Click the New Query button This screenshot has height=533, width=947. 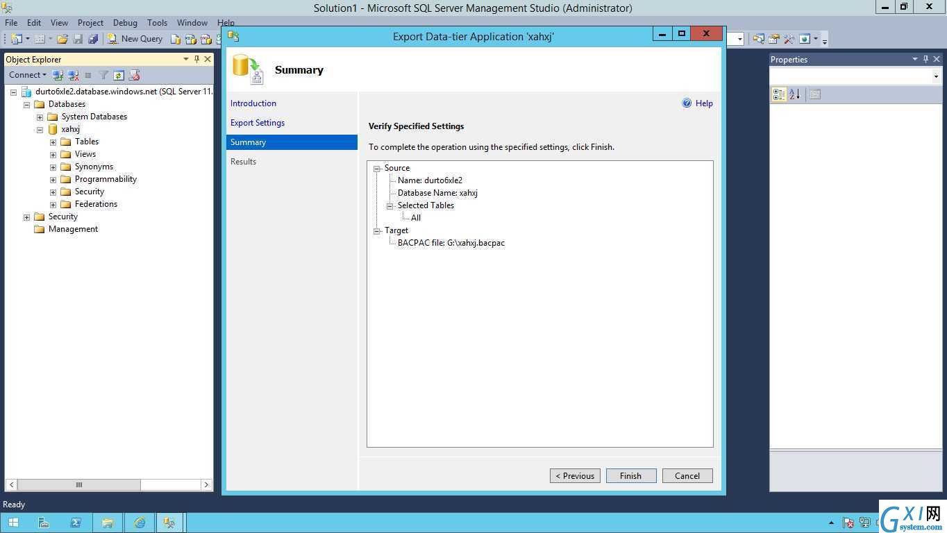click(135, 39)
